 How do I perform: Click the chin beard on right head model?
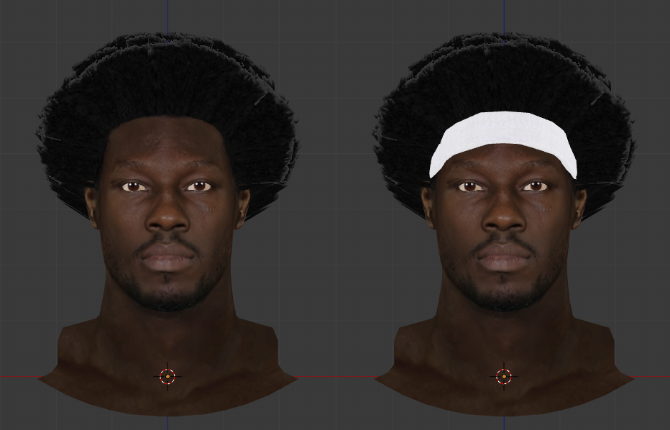pos(504,291)
